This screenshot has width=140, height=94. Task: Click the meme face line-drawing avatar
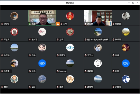pyautogui.click(x=98, y=63)
